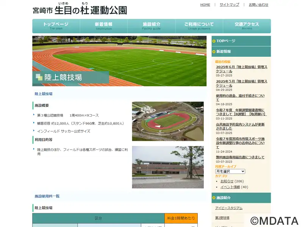This screenshot has height=227, width=303.
Task: Open the 2025年5月 陸上競技場 管理スケジュール post
Action: point(242,83)
